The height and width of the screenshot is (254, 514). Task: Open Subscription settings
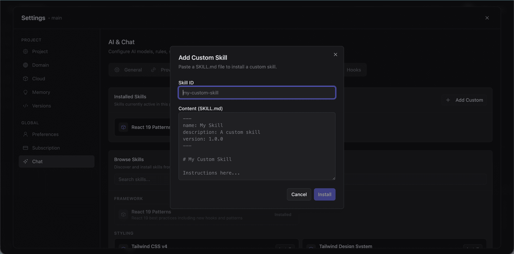point(57,148)
